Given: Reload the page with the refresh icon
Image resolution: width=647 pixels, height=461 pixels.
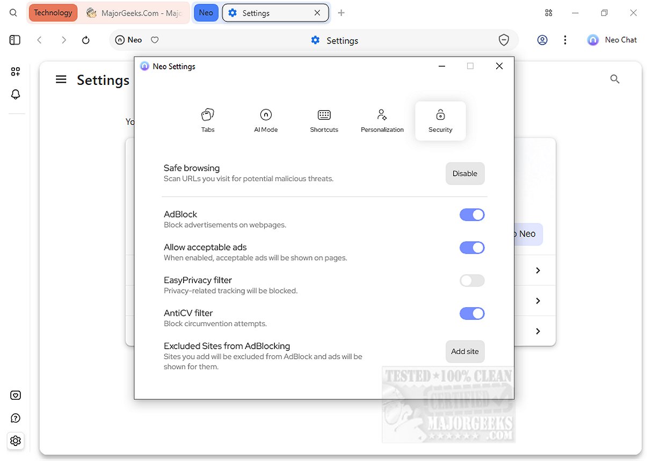Looking at the screenshot, I should click(x=86, y=40).
